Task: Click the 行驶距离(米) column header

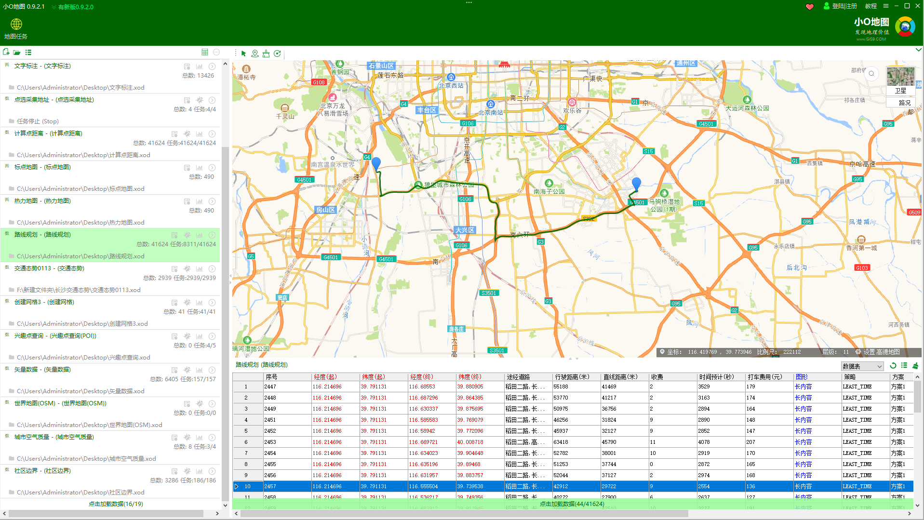Action: pyautogui.click(x=576, y=377)
